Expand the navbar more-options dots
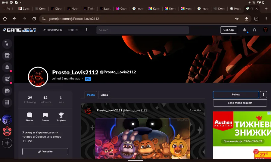The width and height of the screenshot is (271, 162). click(87, 30)
